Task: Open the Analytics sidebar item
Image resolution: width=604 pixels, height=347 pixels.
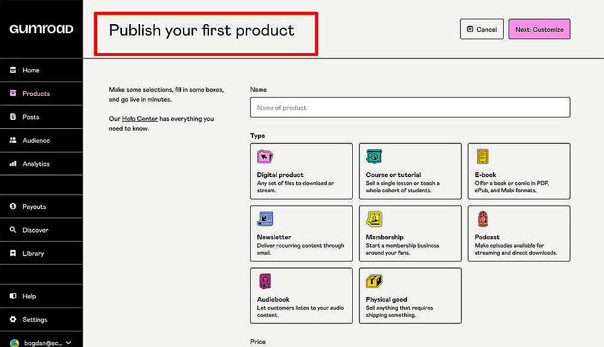Action: [36, 164]
